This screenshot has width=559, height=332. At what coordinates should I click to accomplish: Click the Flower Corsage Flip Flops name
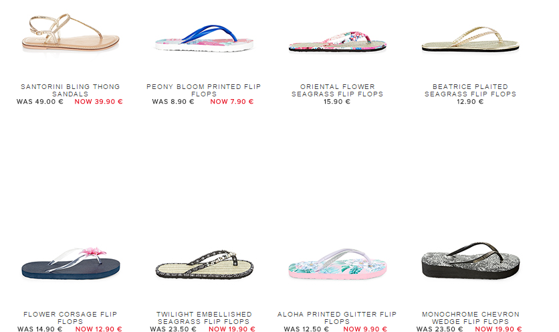tap(70, 318)
